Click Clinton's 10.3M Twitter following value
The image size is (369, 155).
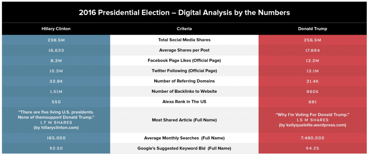[56, 71]
